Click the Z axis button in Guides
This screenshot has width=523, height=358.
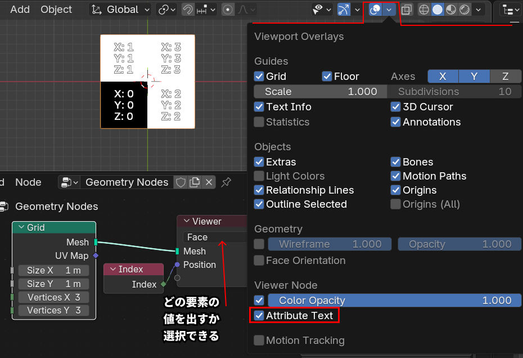click(x=505, y=77)
